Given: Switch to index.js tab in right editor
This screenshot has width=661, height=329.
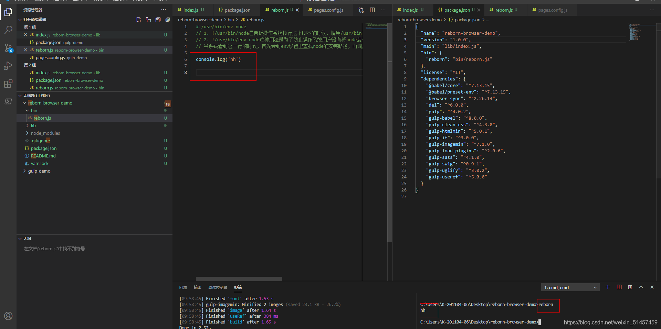Looking at the screenshot, I should (412, 10).
